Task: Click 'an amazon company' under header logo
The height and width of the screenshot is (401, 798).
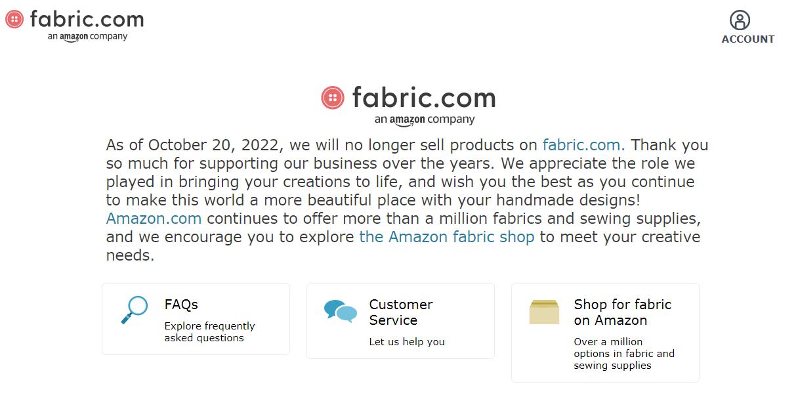Action: tap(87, 37)
